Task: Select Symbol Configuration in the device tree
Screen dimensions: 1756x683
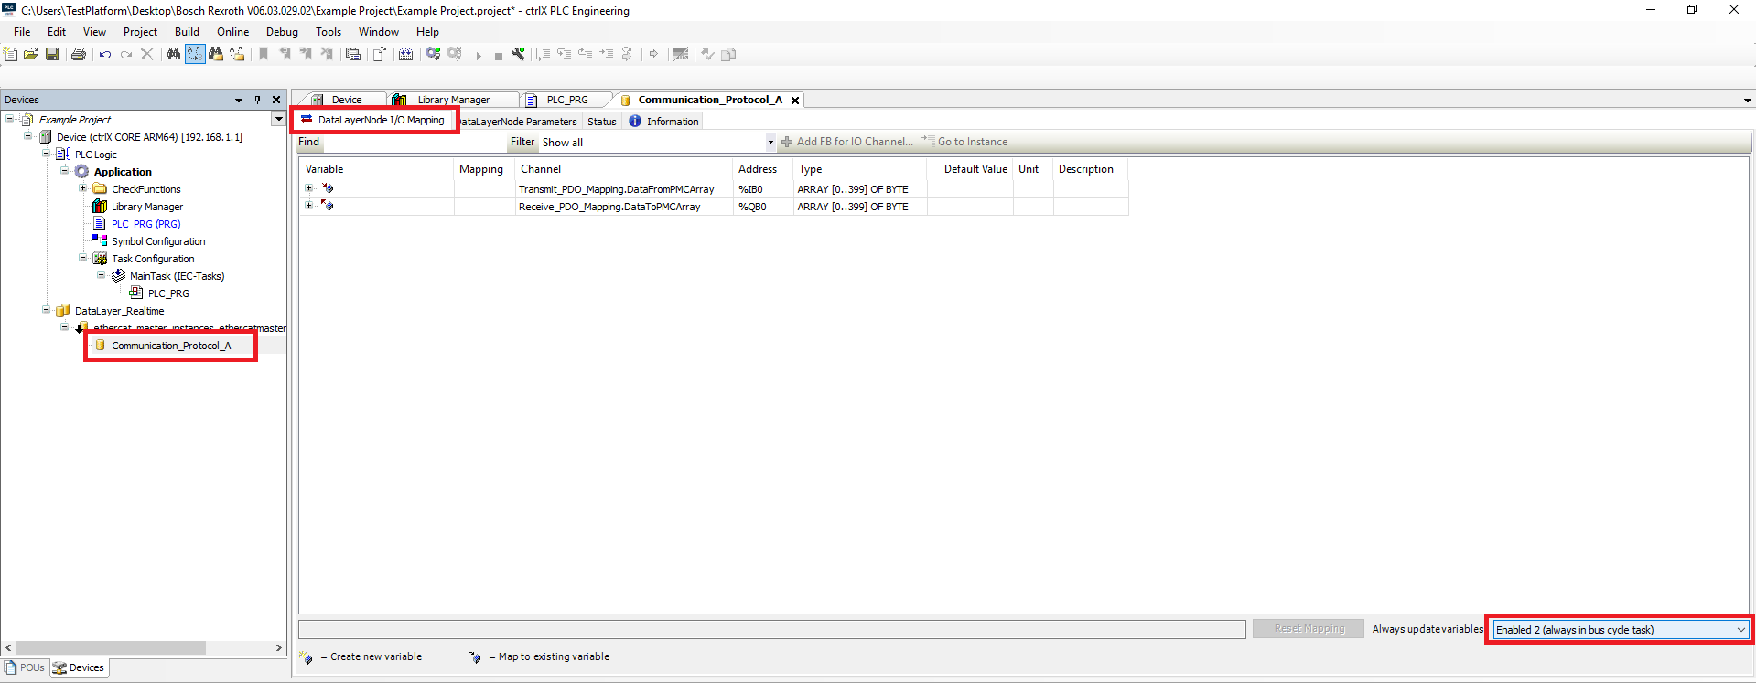Action: [x=157, y=241]
